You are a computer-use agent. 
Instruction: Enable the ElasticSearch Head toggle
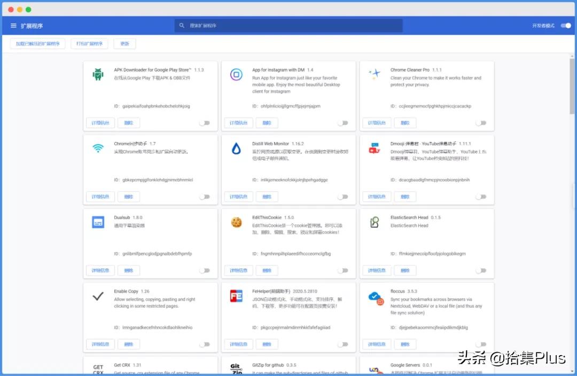pos(481,270)
